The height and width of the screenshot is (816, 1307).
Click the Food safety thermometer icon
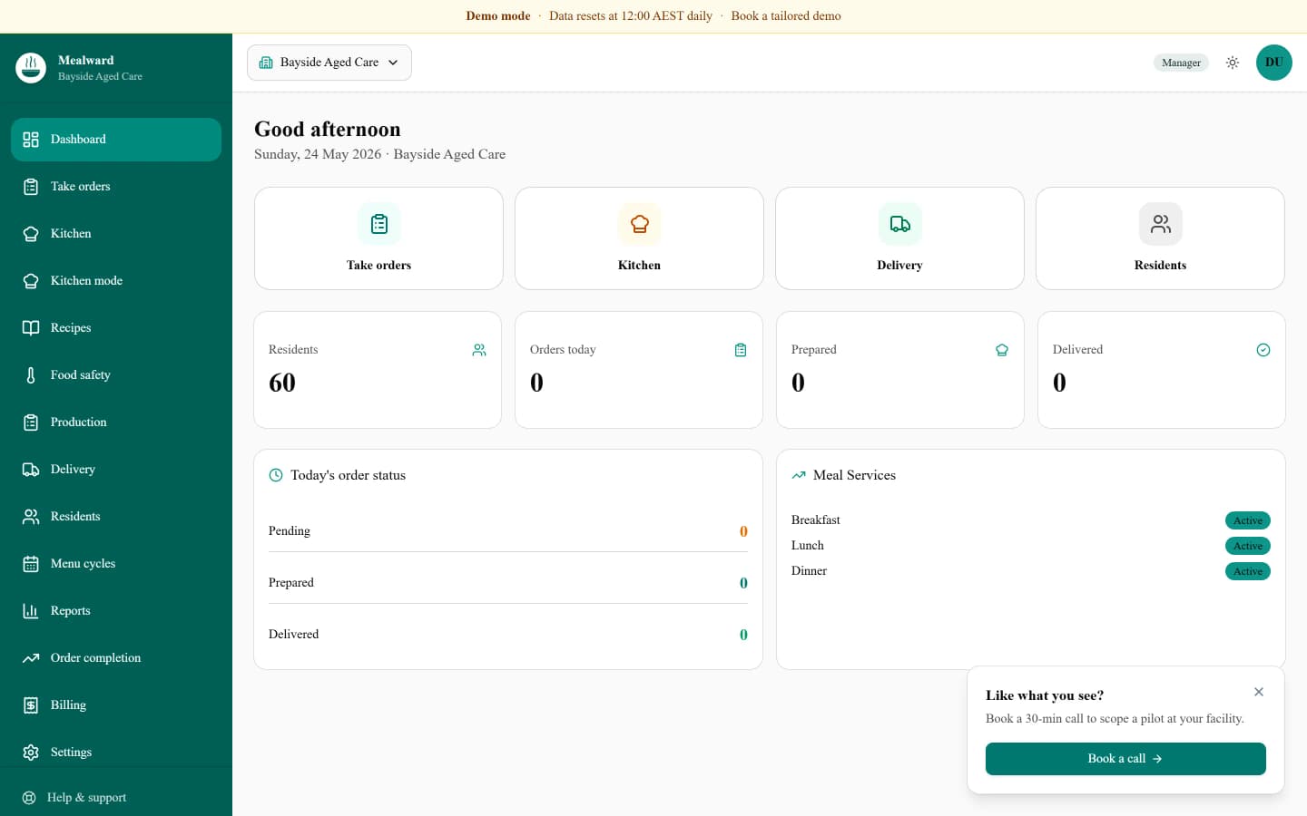pos(31,375)
